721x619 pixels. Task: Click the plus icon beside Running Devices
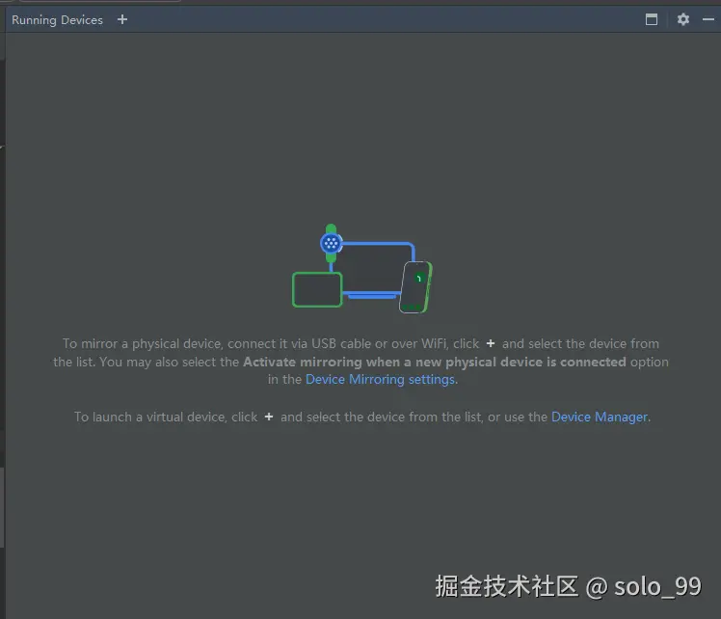122,20
